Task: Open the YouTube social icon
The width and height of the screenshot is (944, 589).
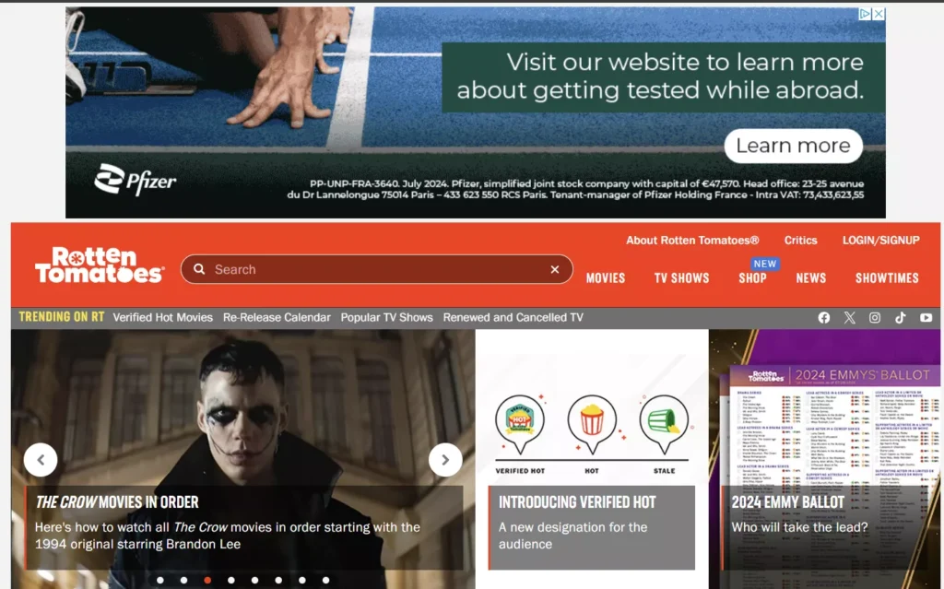Action: tap(926, 317)
